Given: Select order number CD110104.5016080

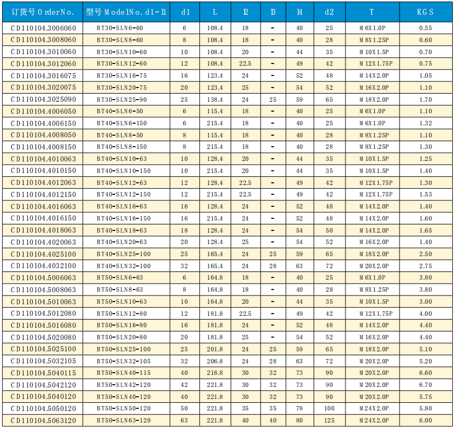Looking at the screenshot, I should (x=43, y=325).
